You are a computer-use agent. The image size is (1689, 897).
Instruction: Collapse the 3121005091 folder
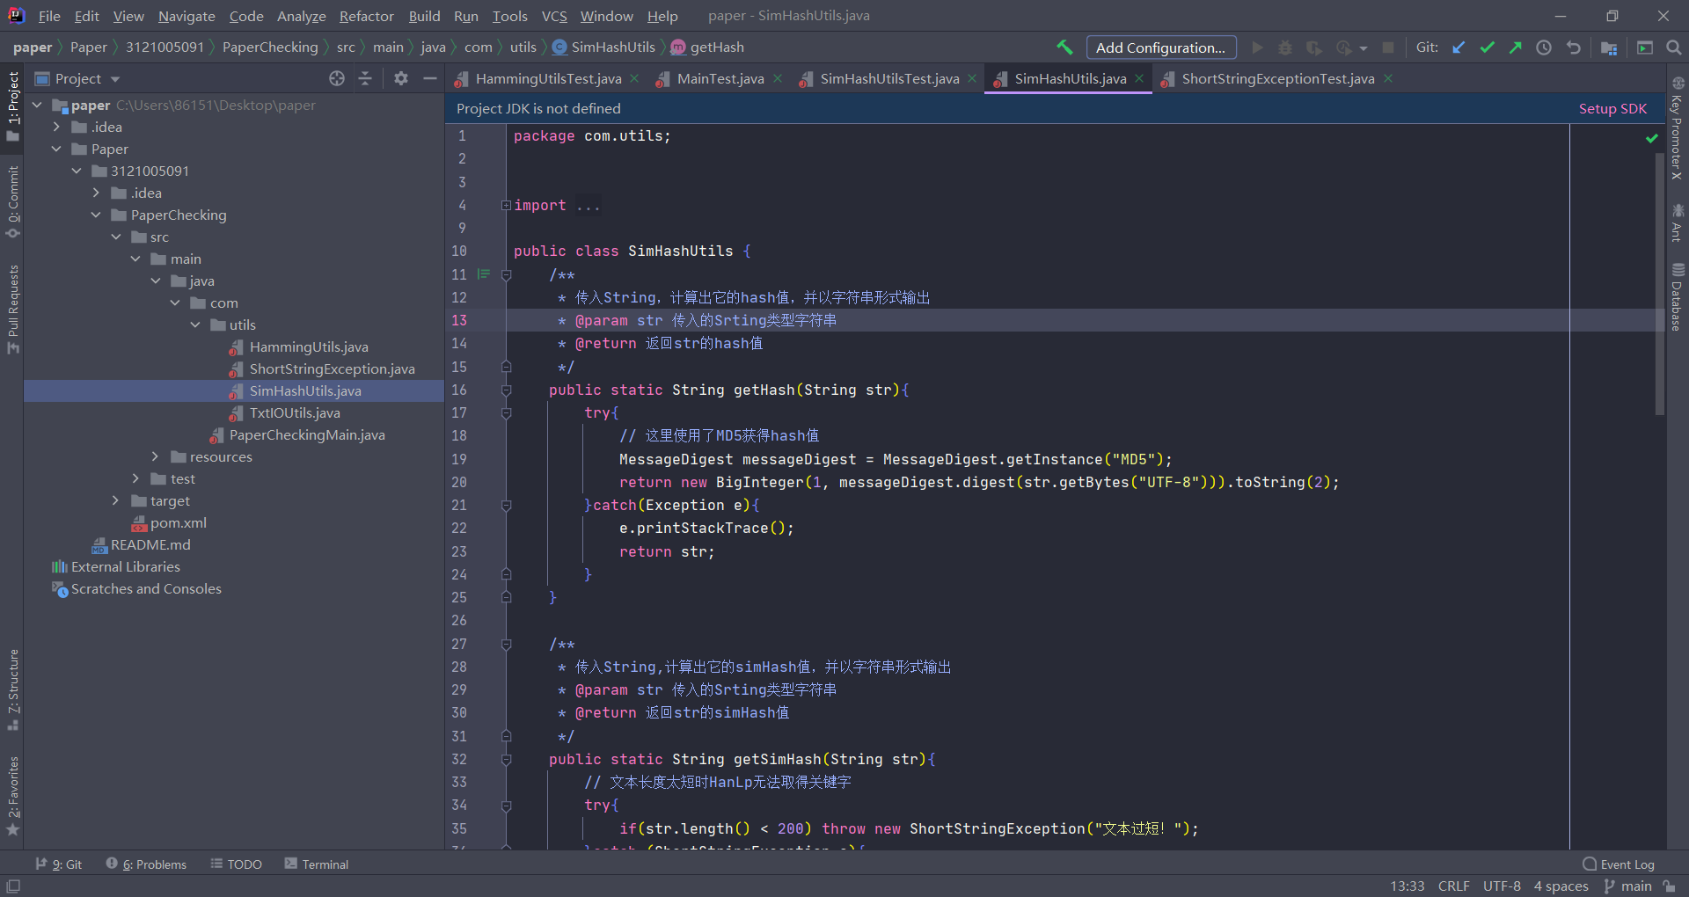pos(77,171)
